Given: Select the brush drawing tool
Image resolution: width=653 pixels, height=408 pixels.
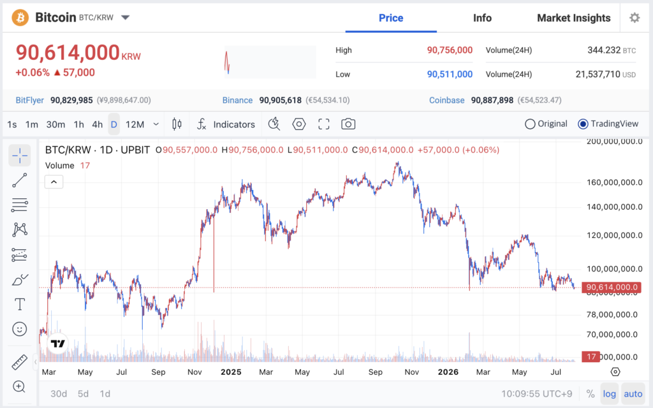Looking at the screenshot, I should click(20, 280).
